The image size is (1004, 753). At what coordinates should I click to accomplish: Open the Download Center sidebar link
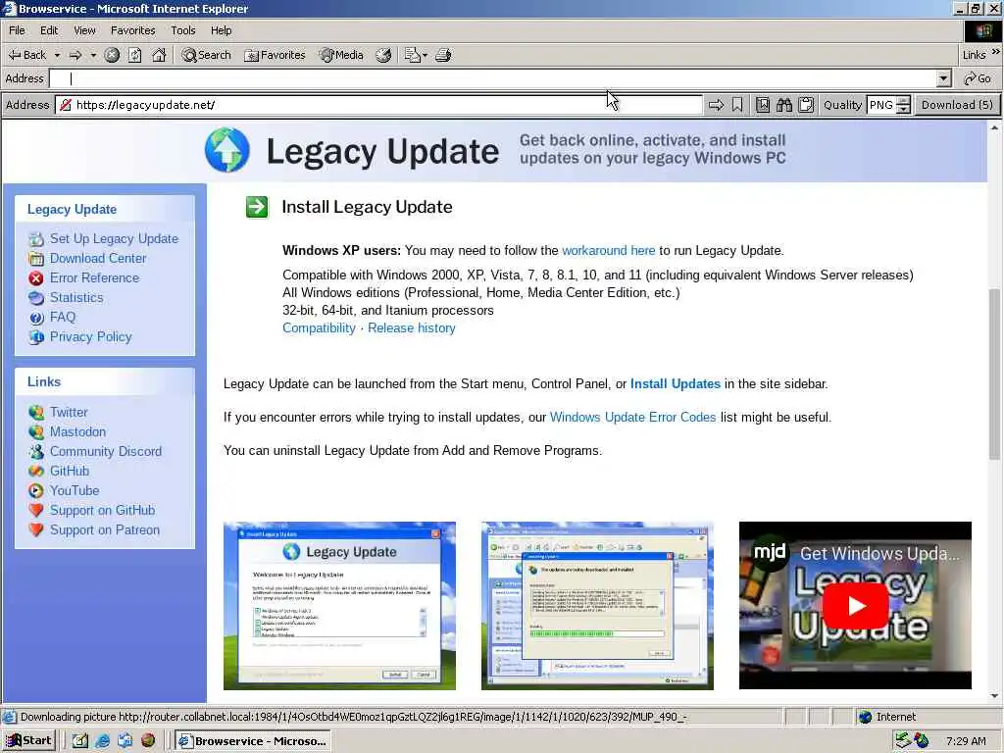click(98, 258)
